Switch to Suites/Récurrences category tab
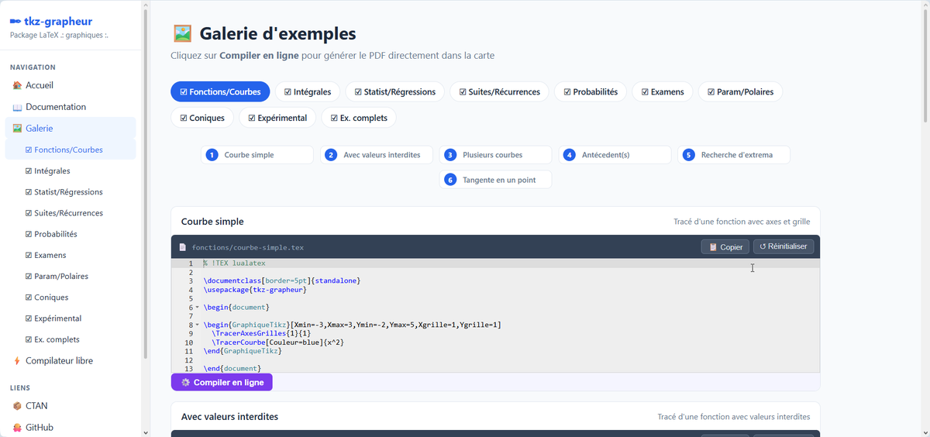Viewport: 930px width, 437px height. point(500,91)
